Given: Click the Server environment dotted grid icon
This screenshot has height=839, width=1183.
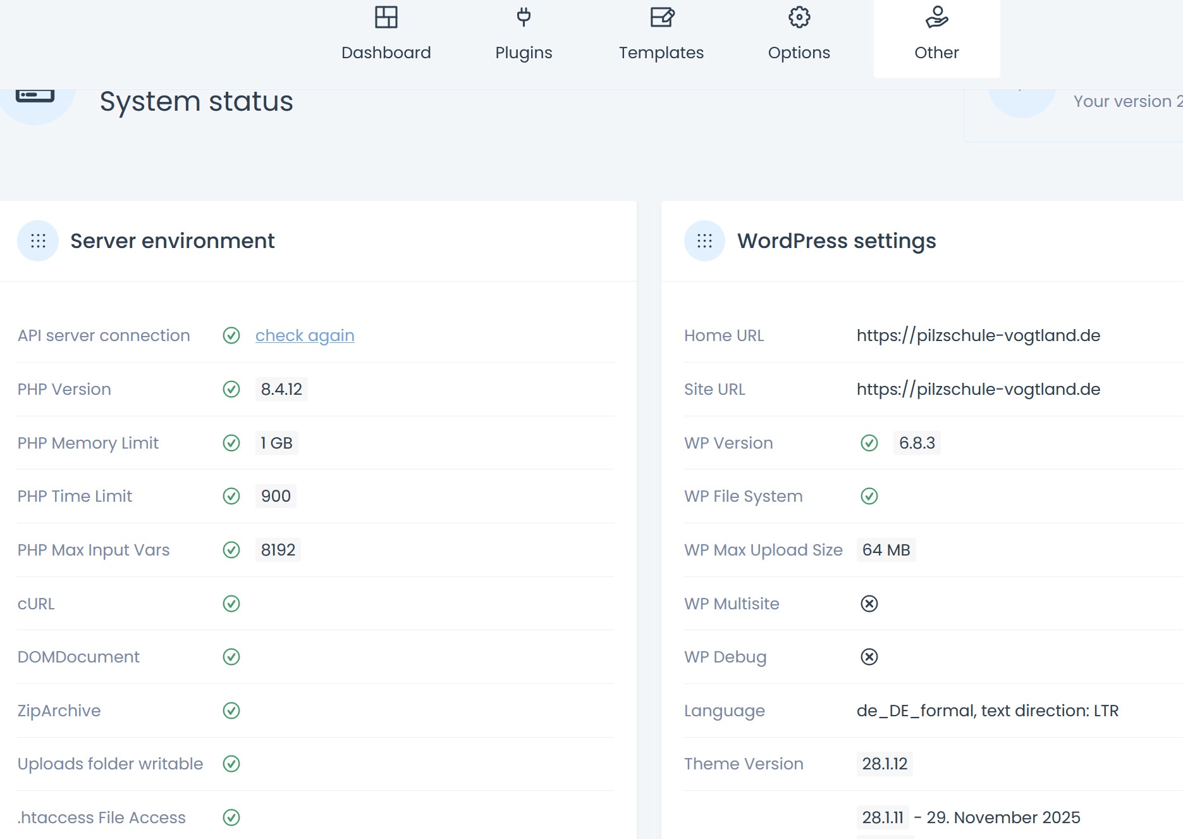Looking at the screenshot, I should (38, 241).
